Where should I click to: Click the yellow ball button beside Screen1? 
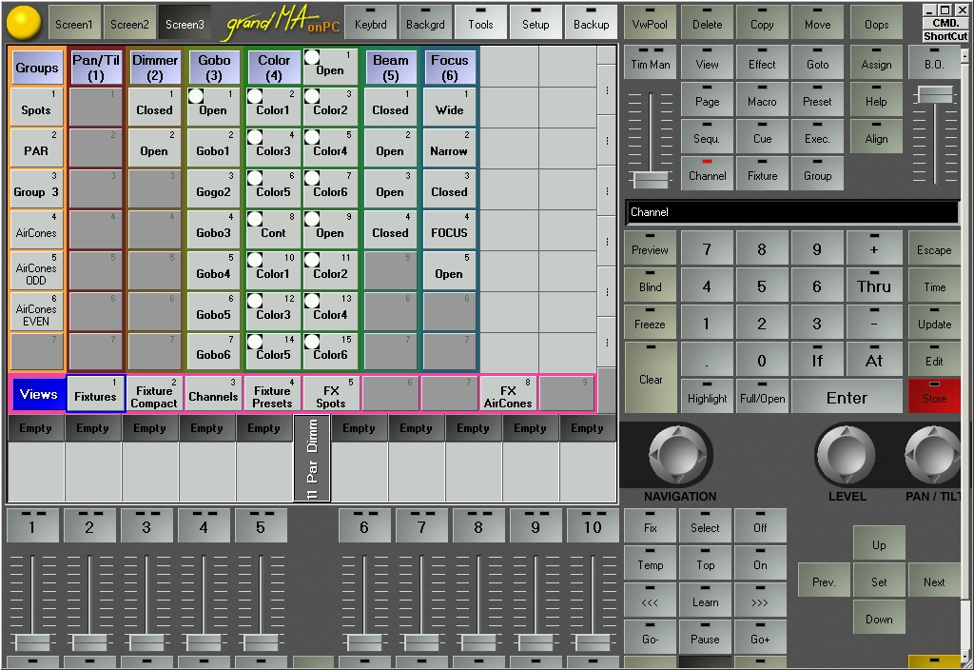click(x=24, y=23)
